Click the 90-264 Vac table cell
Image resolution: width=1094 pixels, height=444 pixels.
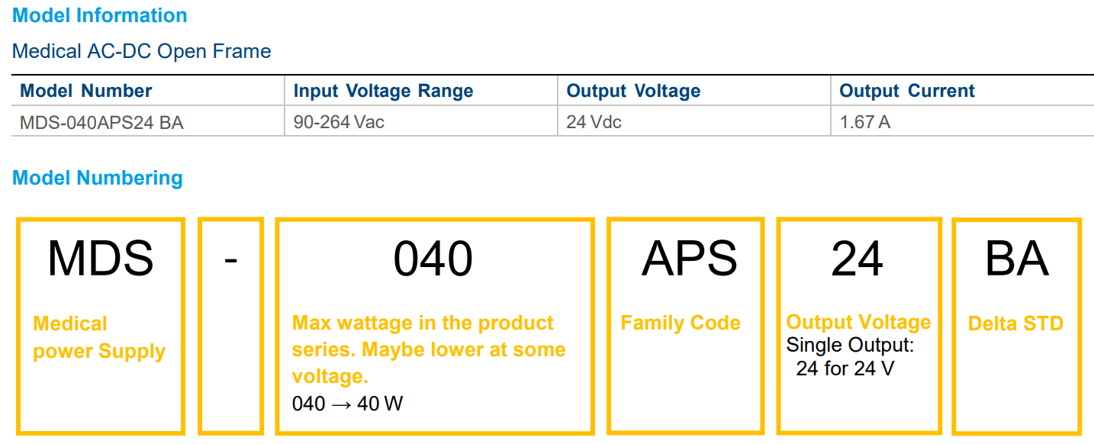point(339,122)
